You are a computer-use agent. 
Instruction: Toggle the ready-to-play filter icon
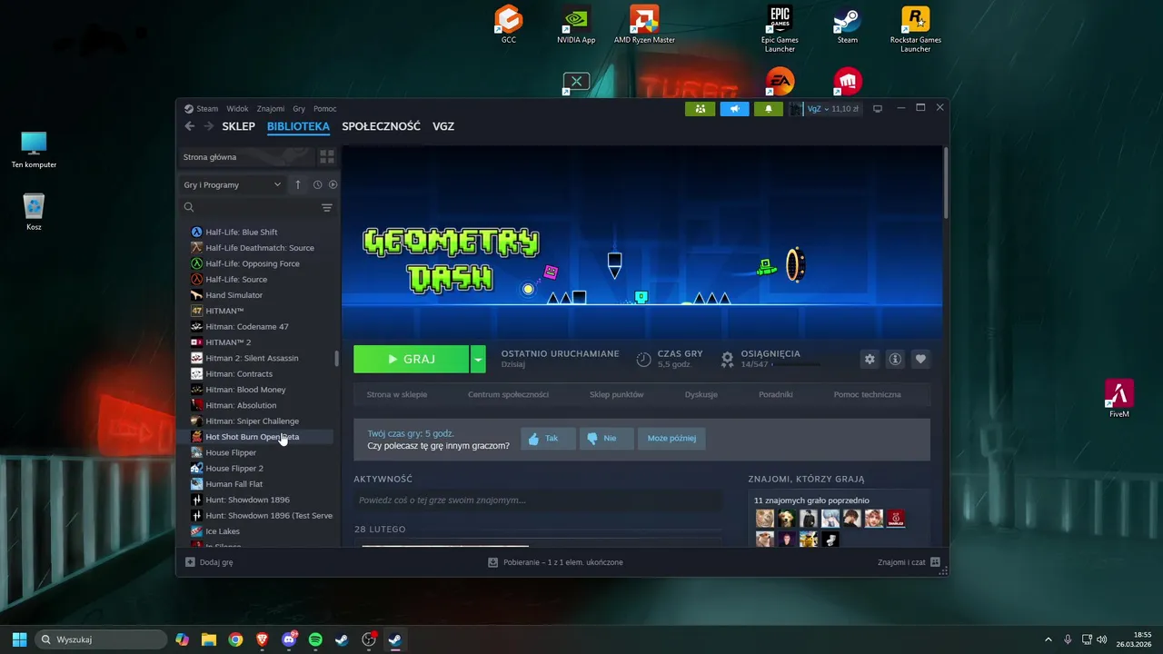pyautogui.click(x=333, y=184)
